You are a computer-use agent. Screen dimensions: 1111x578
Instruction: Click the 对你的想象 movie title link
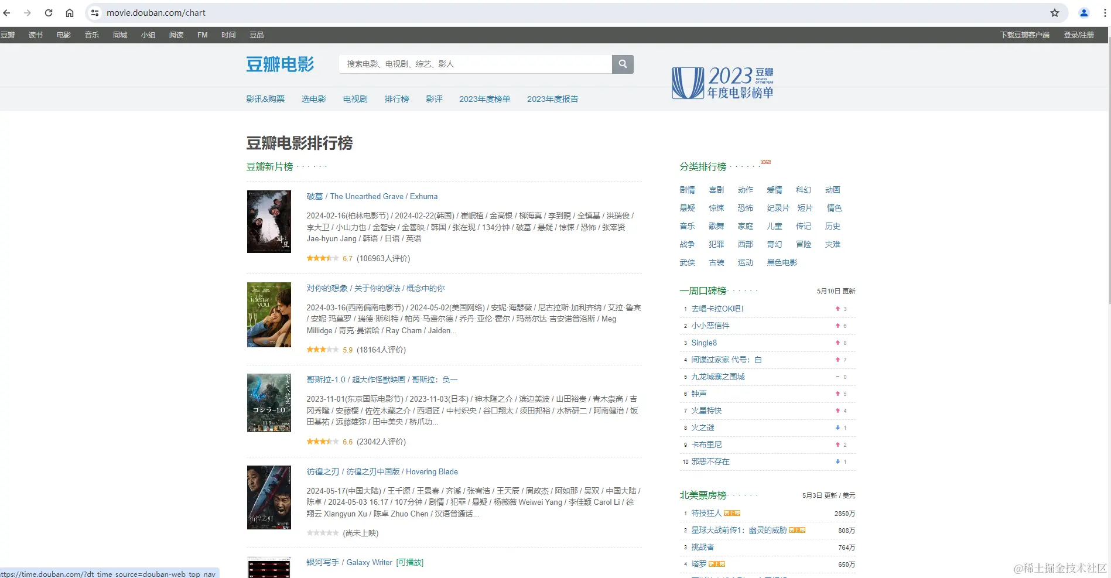pos(375,288)
